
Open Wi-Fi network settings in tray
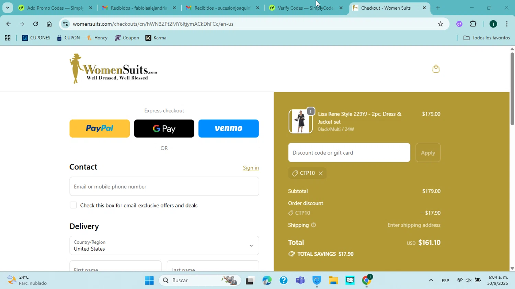pyautogui.click(x=459, y=280)
